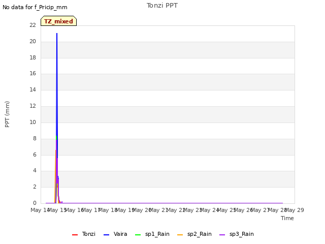This screenshot has height=244, width=325.
Task: Click the green sp1_Rain legend color marker
Action: [x=138, y=235]
